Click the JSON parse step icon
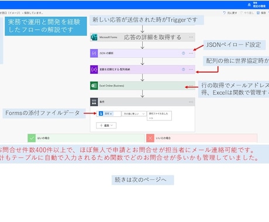The width and height of the screenshot is (269, 222). point(94,53)
